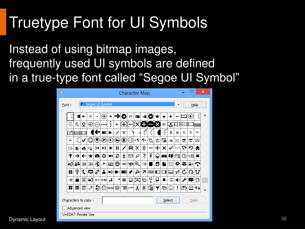Open the Font dropdown showing Segoe UI Symbol
The height and width of the screenshot is (229, 305).
pos(130,104)
